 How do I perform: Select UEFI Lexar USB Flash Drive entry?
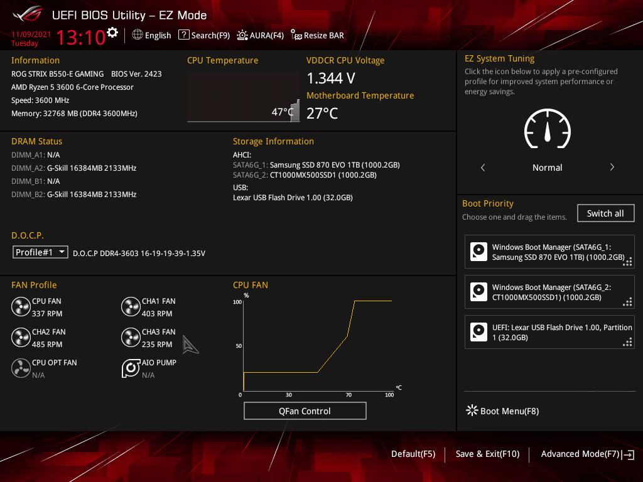pyautogui.click(x=549, y=332)
